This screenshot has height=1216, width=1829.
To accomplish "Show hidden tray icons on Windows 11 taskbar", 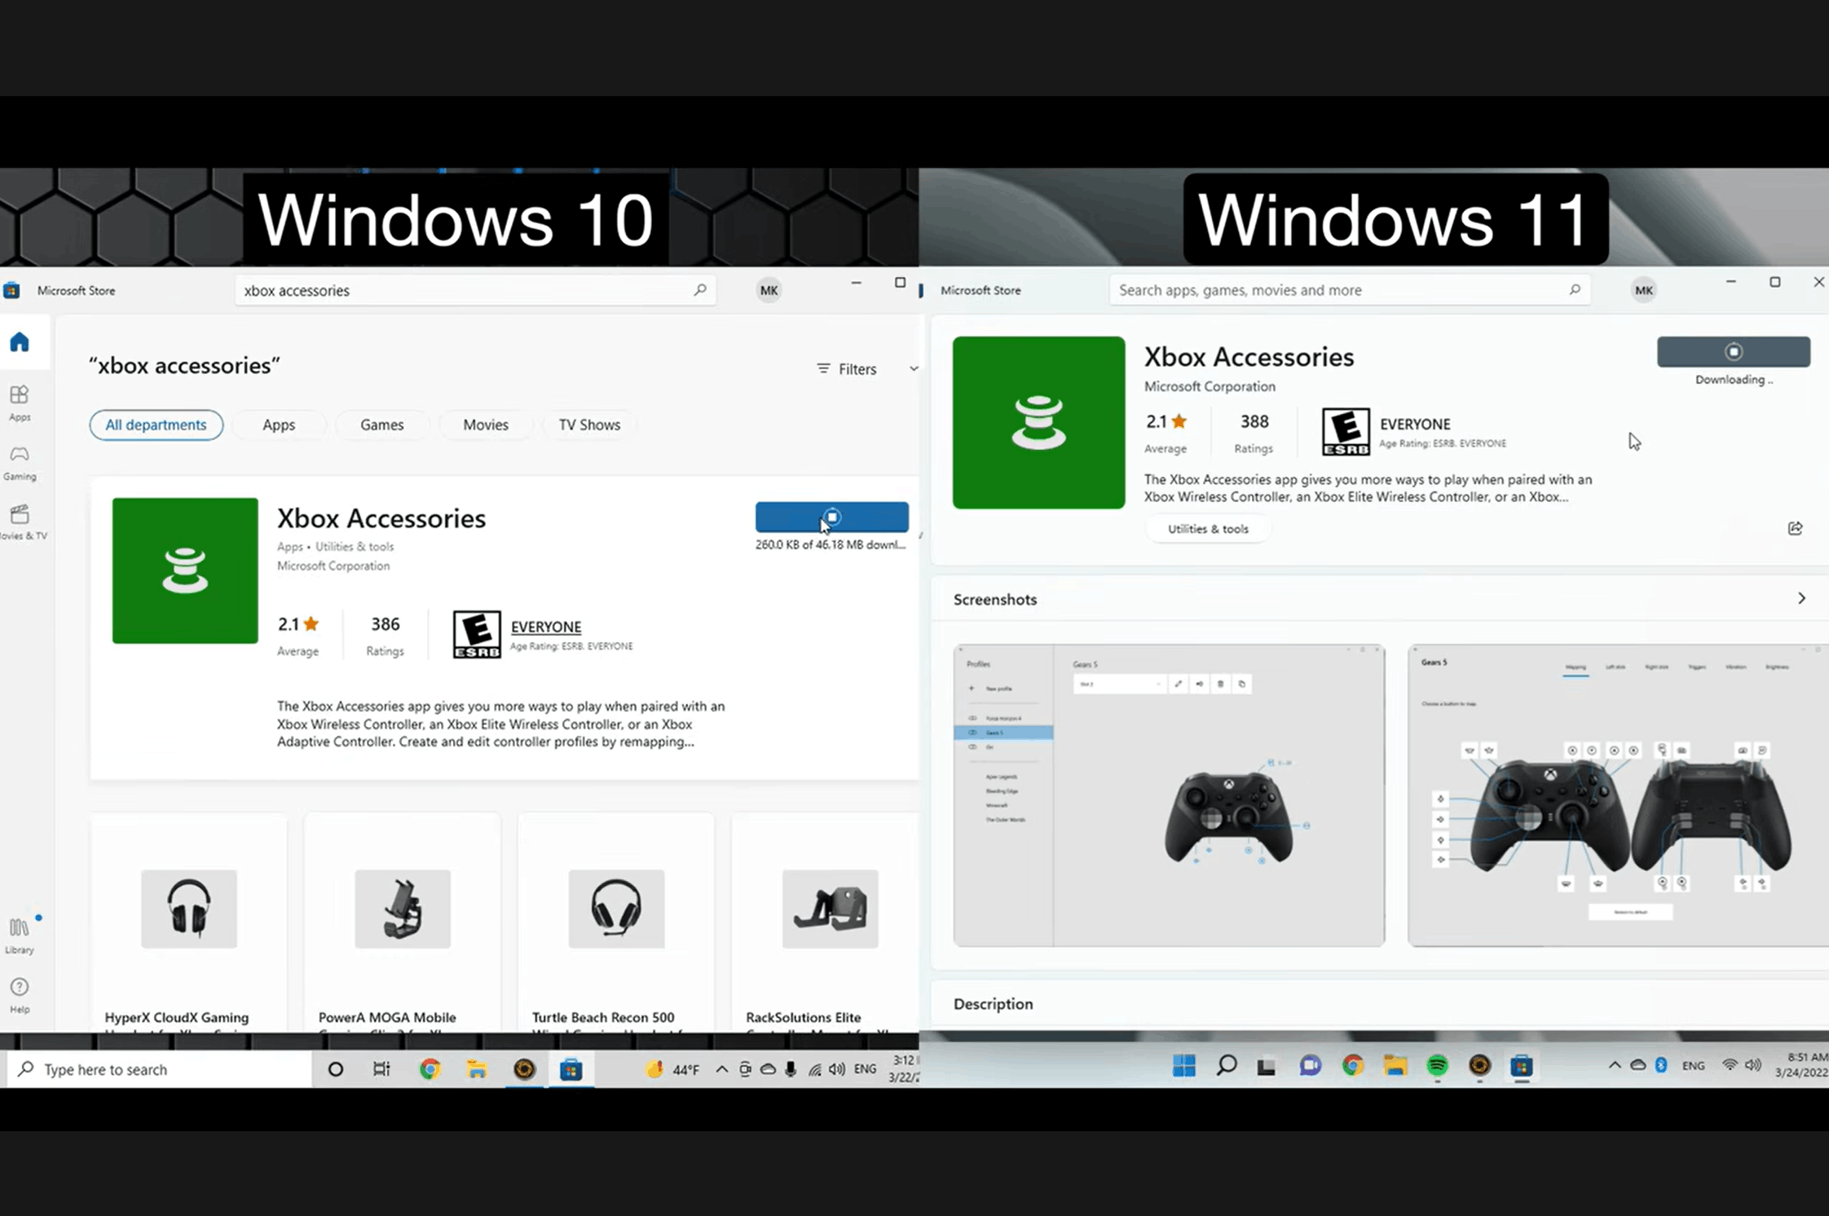I will [1614, 1065].
